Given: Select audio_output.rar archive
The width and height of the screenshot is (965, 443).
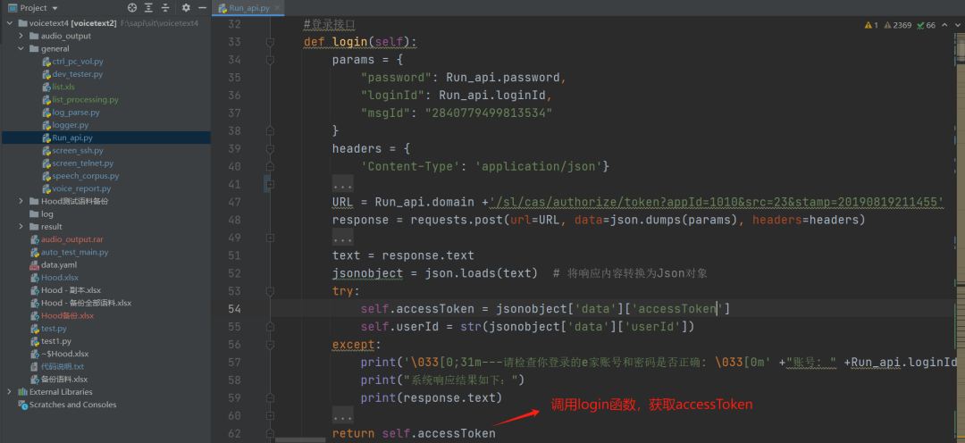Looking at the screenshot, I should point(68,239).
